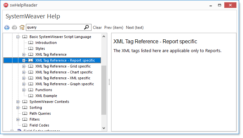Expand XML Tag Reference - Grid specific node
This screenshot has height=138, width=243.
click(24, 66)
